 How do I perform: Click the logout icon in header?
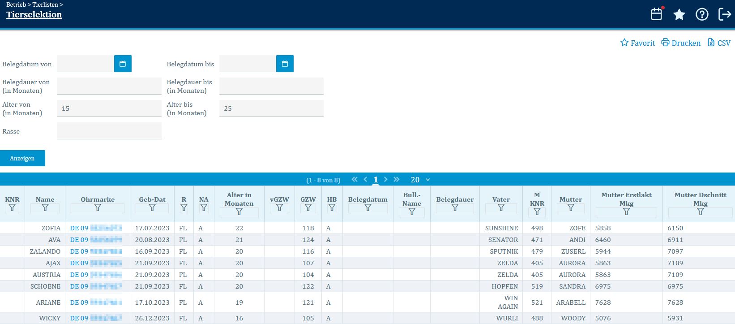(x=724, y=15)
